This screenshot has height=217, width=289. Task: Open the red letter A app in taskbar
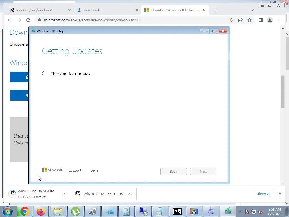194,211
